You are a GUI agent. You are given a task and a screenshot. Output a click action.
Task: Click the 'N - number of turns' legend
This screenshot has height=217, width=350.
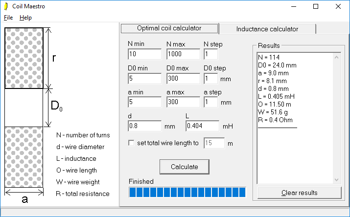point(83,135)
